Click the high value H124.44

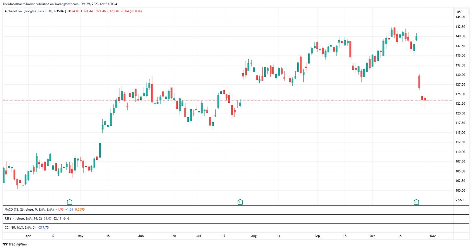(87, 11)
